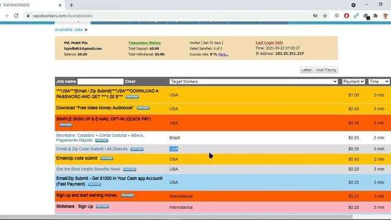Open Last Login Info link

click(x=269, y=43)
